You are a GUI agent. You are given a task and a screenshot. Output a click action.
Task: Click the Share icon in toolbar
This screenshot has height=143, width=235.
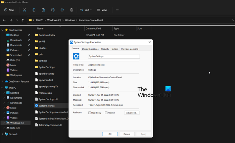(x=62, y=10)
